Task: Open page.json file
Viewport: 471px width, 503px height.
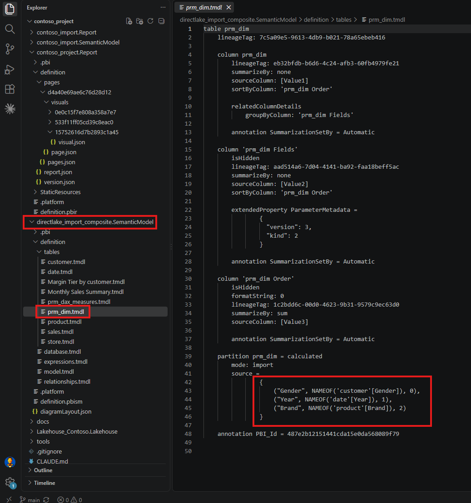Action: click(x=64, y=152)
